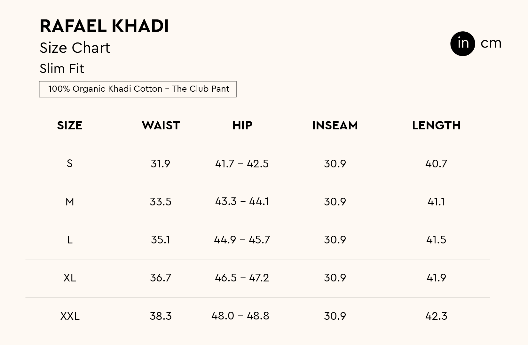Click the INSEAM column header
The width and height of the screenshot is (528, 345).
[x=335, y=126]
